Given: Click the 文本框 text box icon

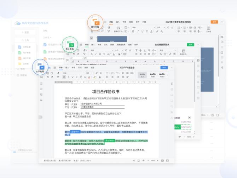Looking at the screenshot, I should (208, 29).
